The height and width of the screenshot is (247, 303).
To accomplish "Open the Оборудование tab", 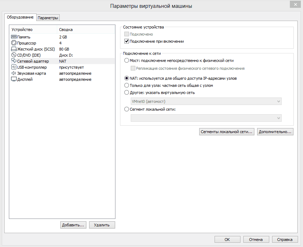I will [x=20, y=17].
